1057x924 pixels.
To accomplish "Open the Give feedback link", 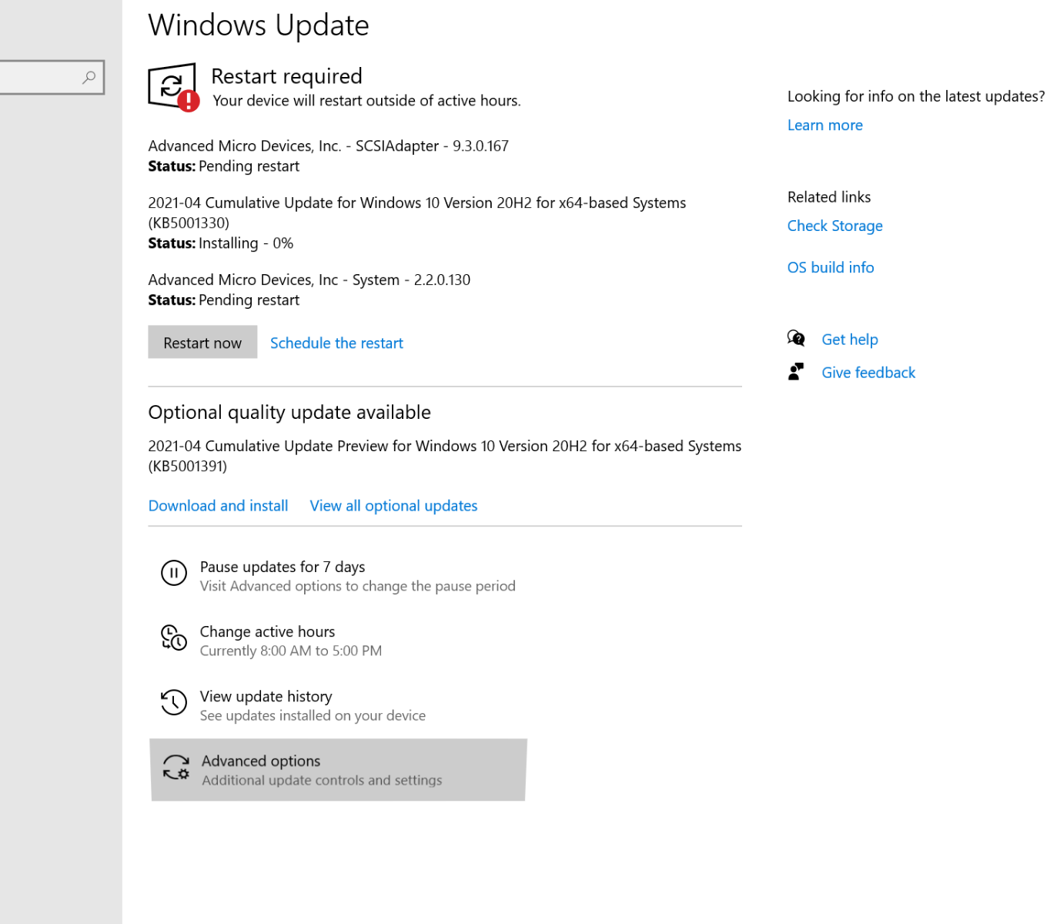I will [868, 373].
